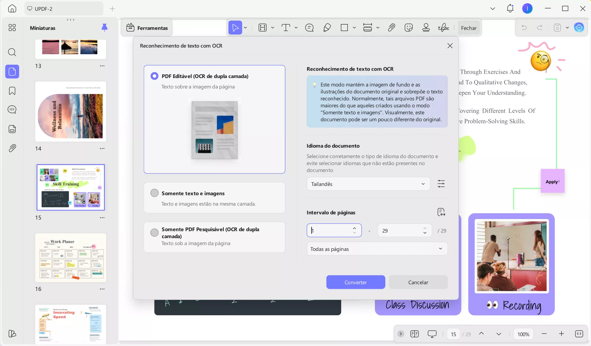The height and width of the screenshot is (346, 591).
Task: Open the Signature tool
Action: (x=443, y=28)
